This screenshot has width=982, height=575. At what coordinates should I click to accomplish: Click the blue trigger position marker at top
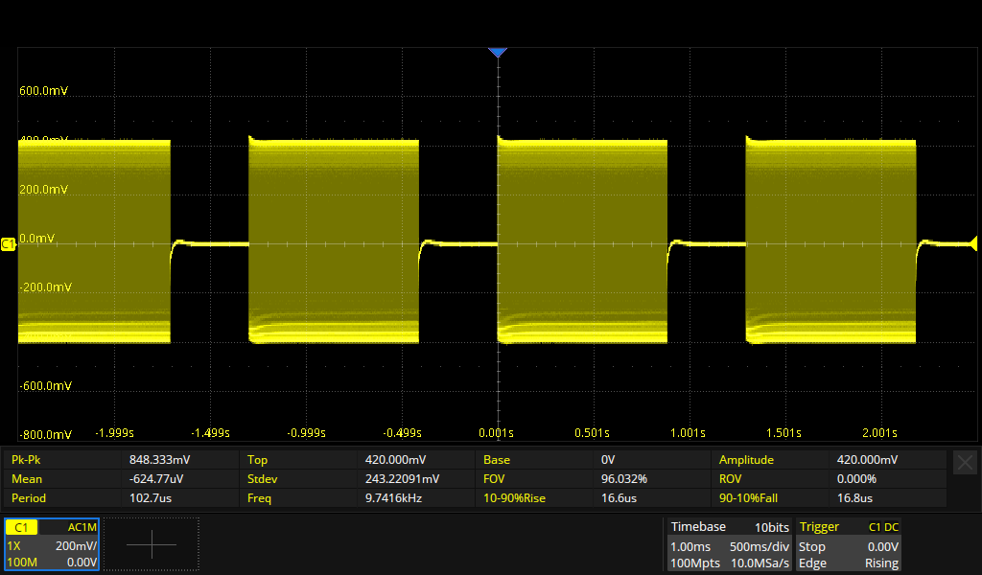pyautogui.click(x=497, y=53)
